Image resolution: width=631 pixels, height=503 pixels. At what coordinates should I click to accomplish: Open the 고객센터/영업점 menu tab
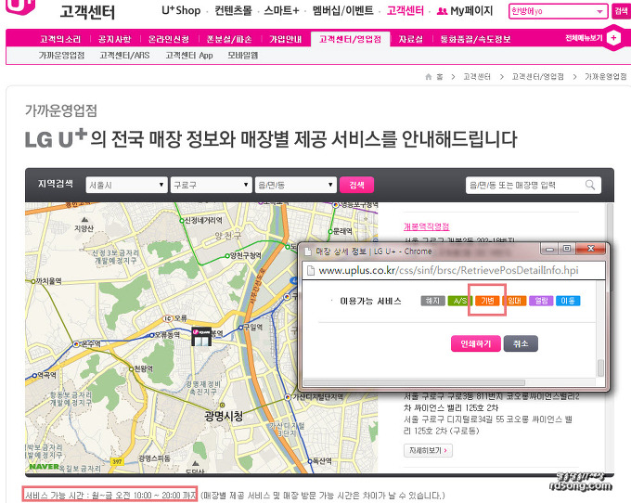pyautogui.click(x=349, y=40)
